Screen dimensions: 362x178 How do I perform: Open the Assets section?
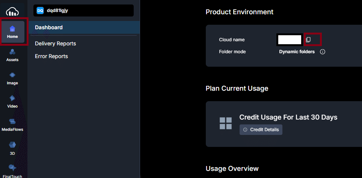point(12,55)
